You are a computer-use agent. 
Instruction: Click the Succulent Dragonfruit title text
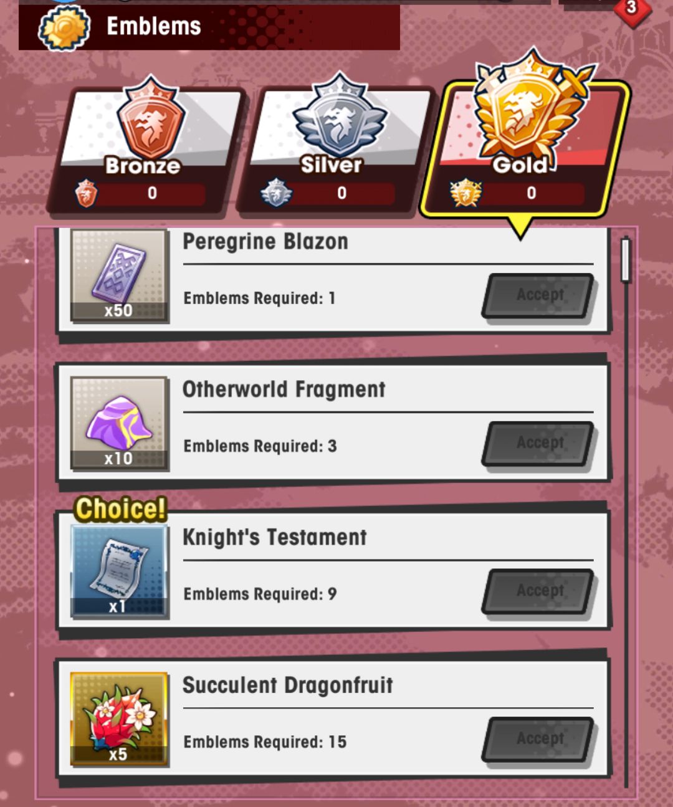tap(288, 685)
